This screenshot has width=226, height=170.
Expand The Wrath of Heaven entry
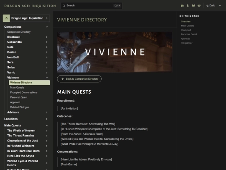tap(47, 131)
